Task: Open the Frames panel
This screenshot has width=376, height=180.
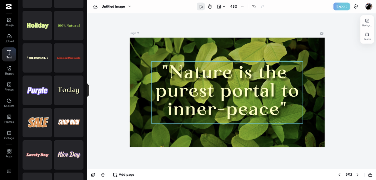Action: point(9,119)
